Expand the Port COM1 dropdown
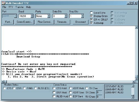The image size is (139, 102). [x=16, y=16]
